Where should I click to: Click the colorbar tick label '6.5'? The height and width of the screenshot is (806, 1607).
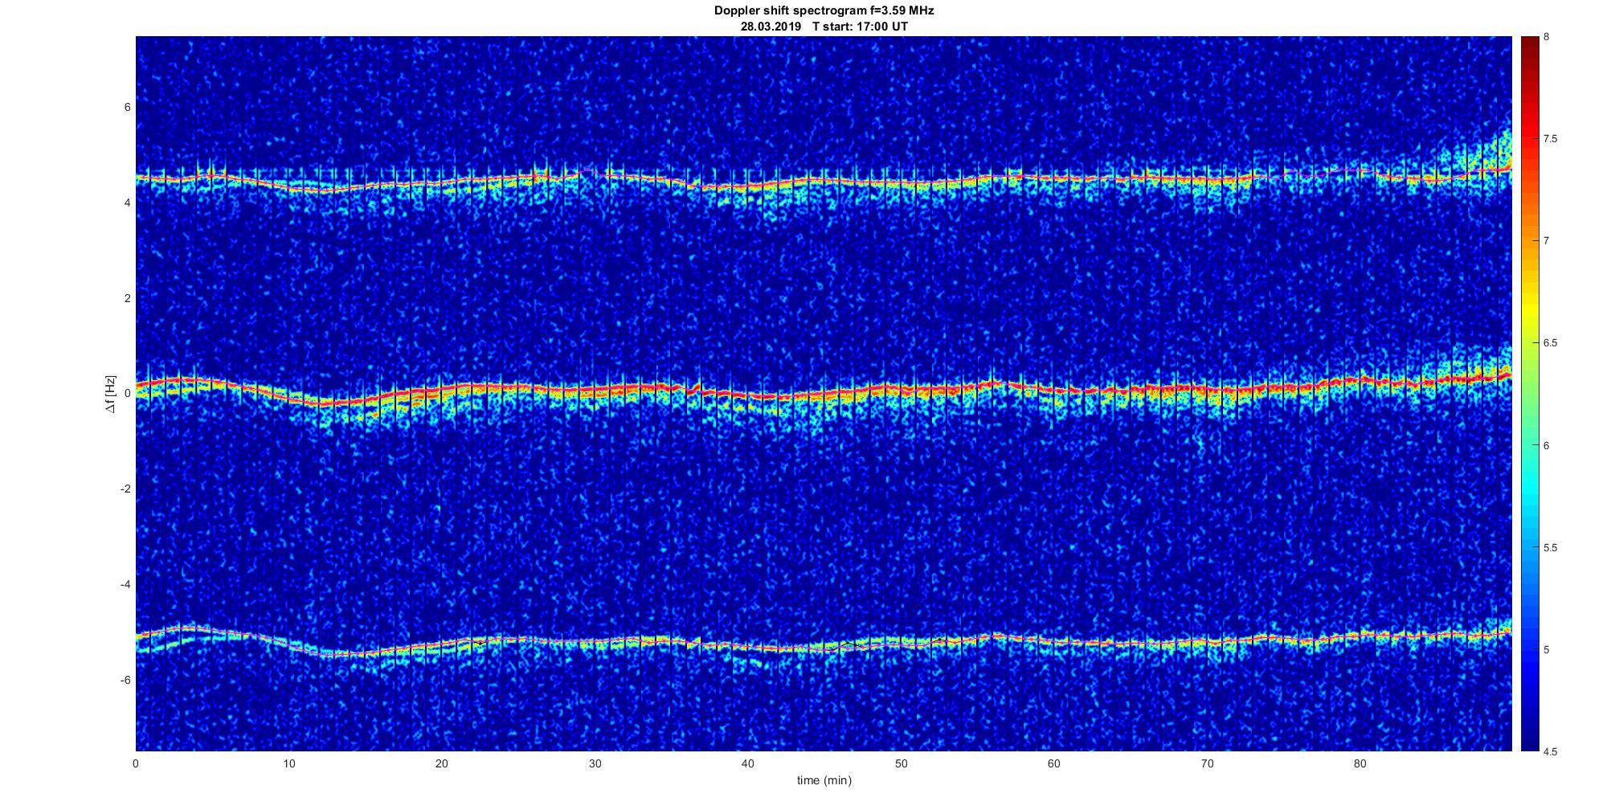point(1551,343)
